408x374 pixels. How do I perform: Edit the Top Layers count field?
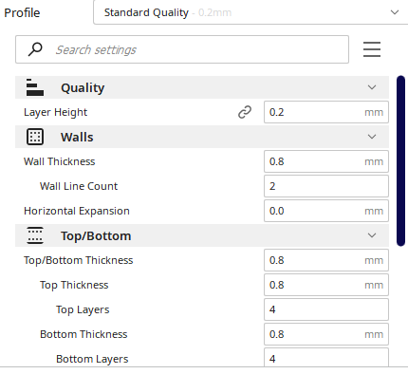(326, 309)
